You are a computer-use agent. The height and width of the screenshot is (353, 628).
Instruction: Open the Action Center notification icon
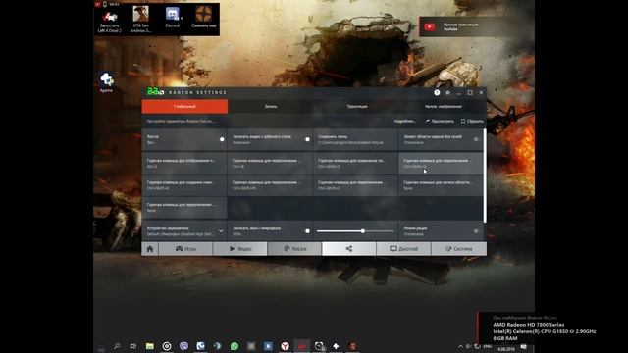coord(524,346)
